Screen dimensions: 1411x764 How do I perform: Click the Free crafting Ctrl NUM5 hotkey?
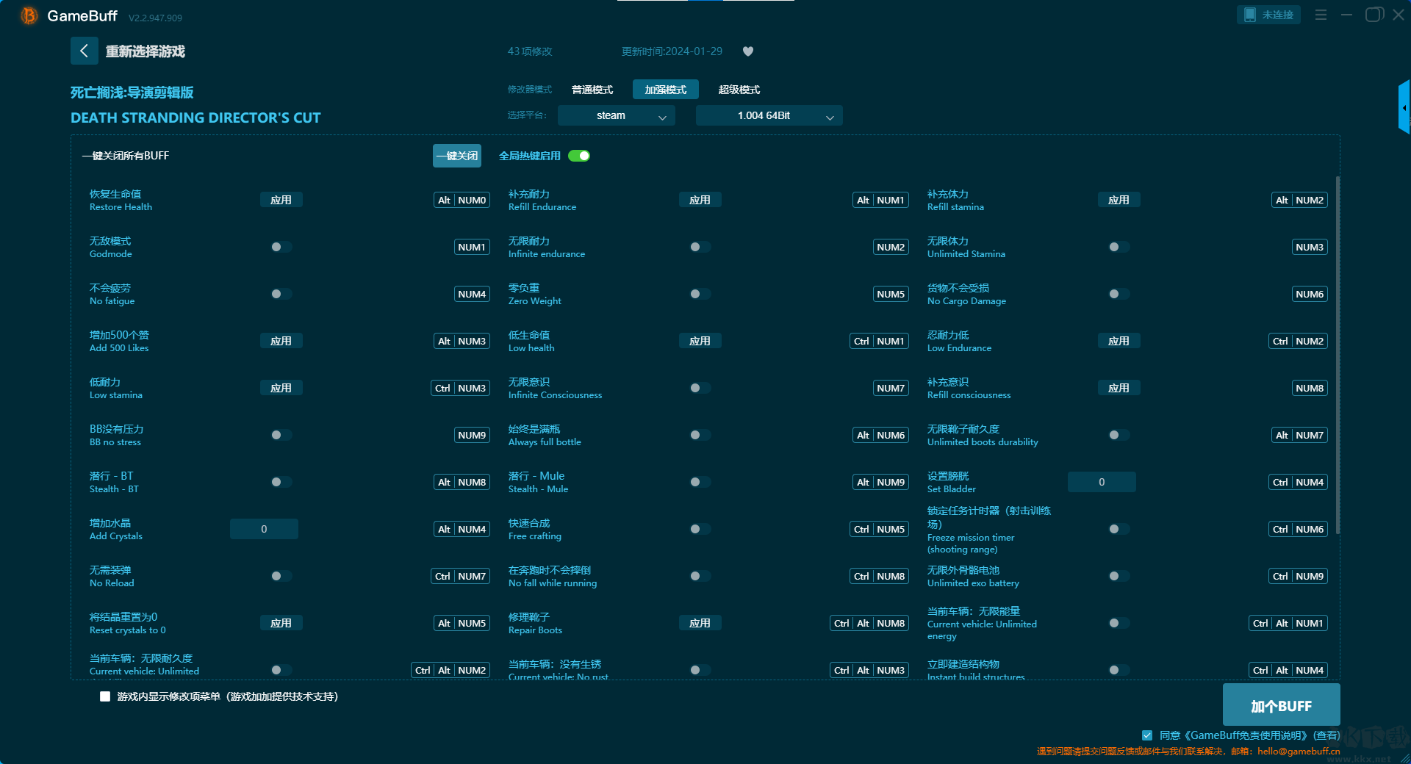(x=880, y=529)
